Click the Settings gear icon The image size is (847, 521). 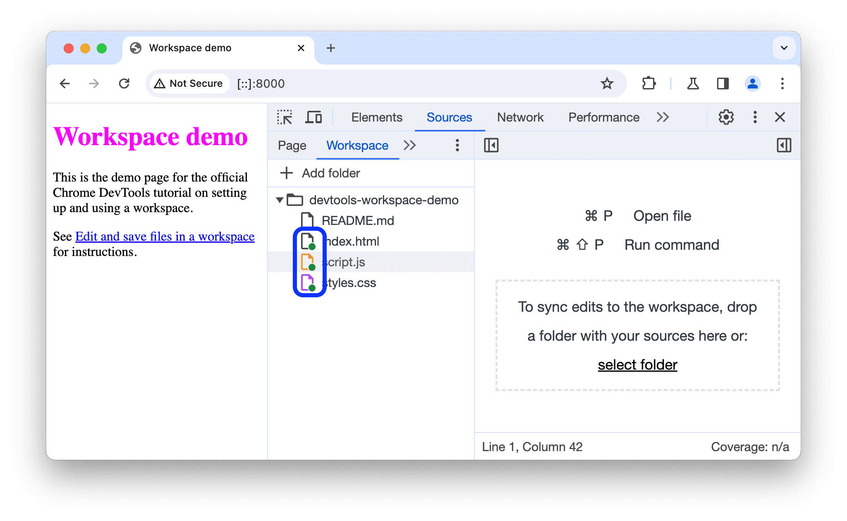tap(725, 117)
